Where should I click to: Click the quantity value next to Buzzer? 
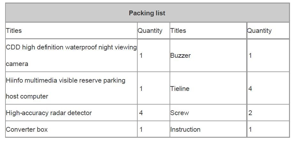click(x=250, y=55)
